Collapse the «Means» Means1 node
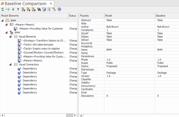Screen dimensions: 179x117 [x=6, y=24]
